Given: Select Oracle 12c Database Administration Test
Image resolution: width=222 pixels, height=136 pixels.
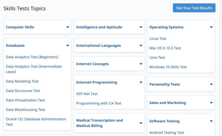Looking at the screenshot, I should [36, 122].
